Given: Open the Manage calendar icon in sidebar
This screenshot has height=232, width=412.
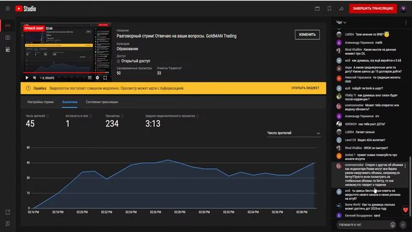Looking at the screenshot, I should tap(8, 50).
